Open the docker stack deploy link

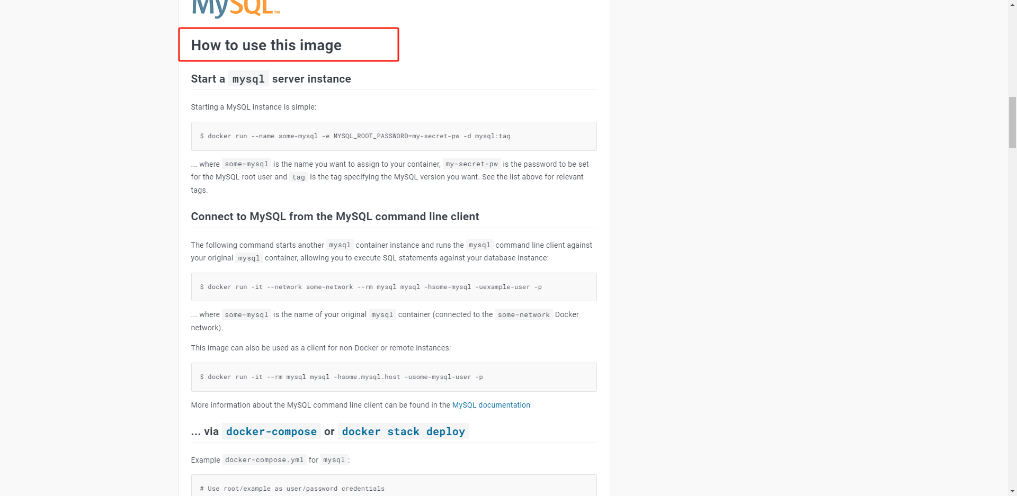point(403,431)
